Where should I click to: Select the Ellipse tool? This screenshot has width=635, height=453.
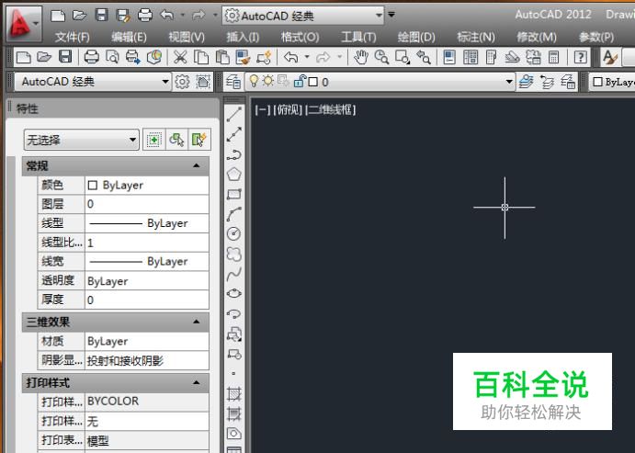click(x=234, y=293)
